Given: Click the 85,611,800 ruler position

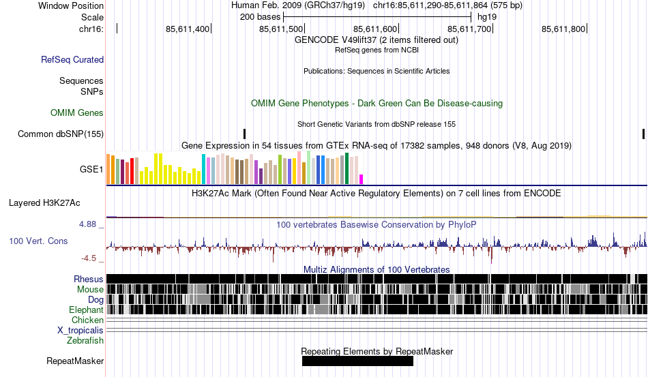Looking at the screenshot, I should click(x=563, y=29).
